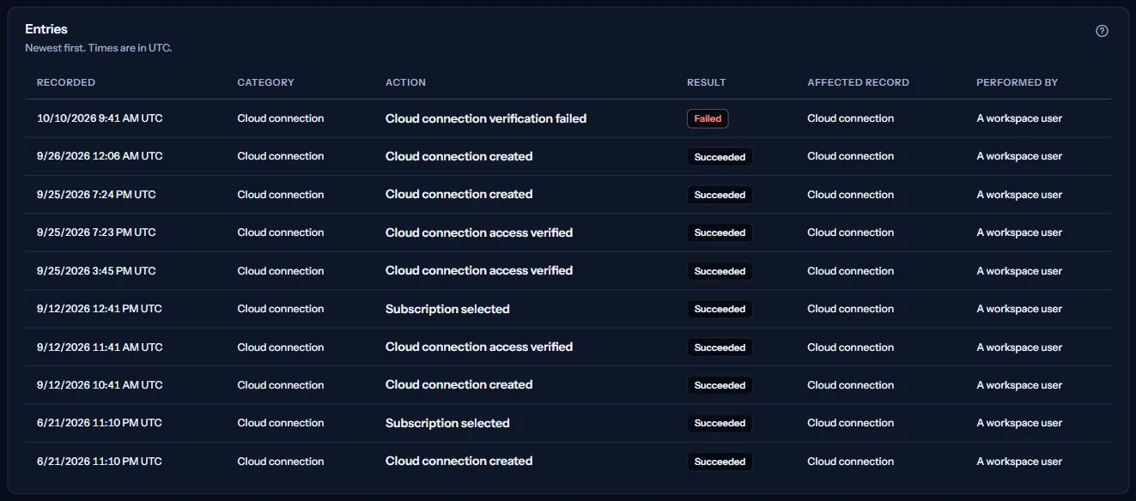Click 'A workspace user' in the Failed row
The height and width of the screenshot is (501, 1136).
point(1019,118)
